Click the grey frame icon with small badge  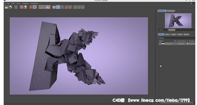(40, 7)
